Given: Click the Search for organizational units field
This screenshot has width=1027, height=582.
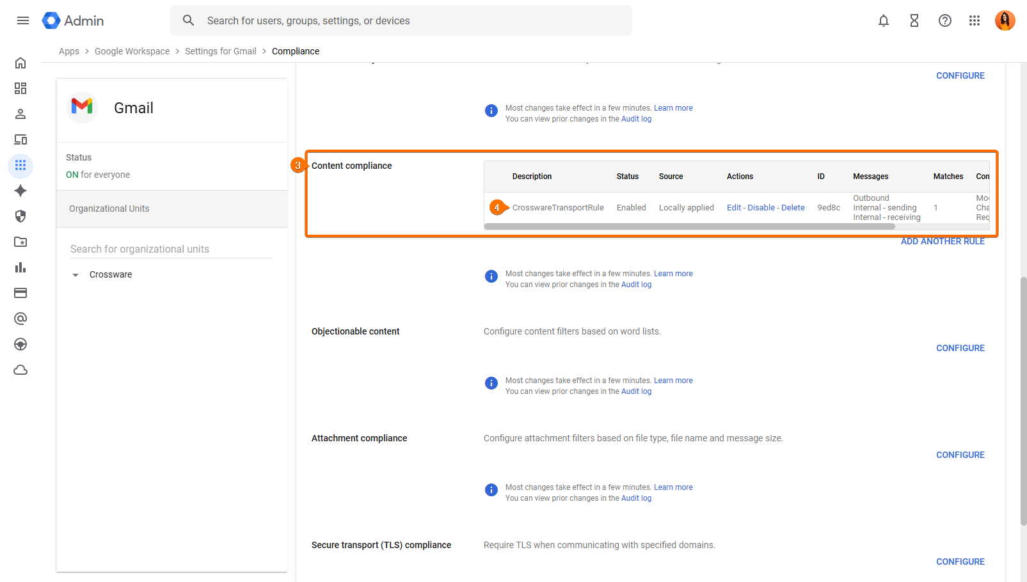Looking at the screenshot, I should point(171,249).
